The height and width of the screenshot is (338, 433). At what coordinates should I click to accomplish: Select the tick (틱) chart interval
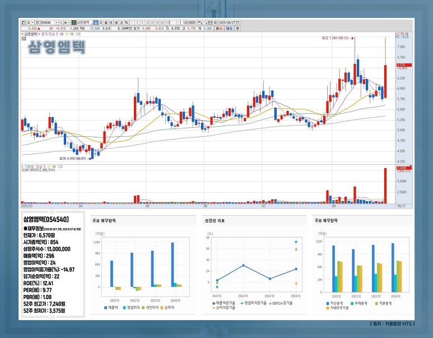[125, 21]
